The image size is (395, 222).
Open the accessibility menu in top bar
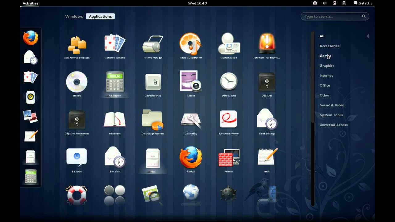[x=315, y=3]
